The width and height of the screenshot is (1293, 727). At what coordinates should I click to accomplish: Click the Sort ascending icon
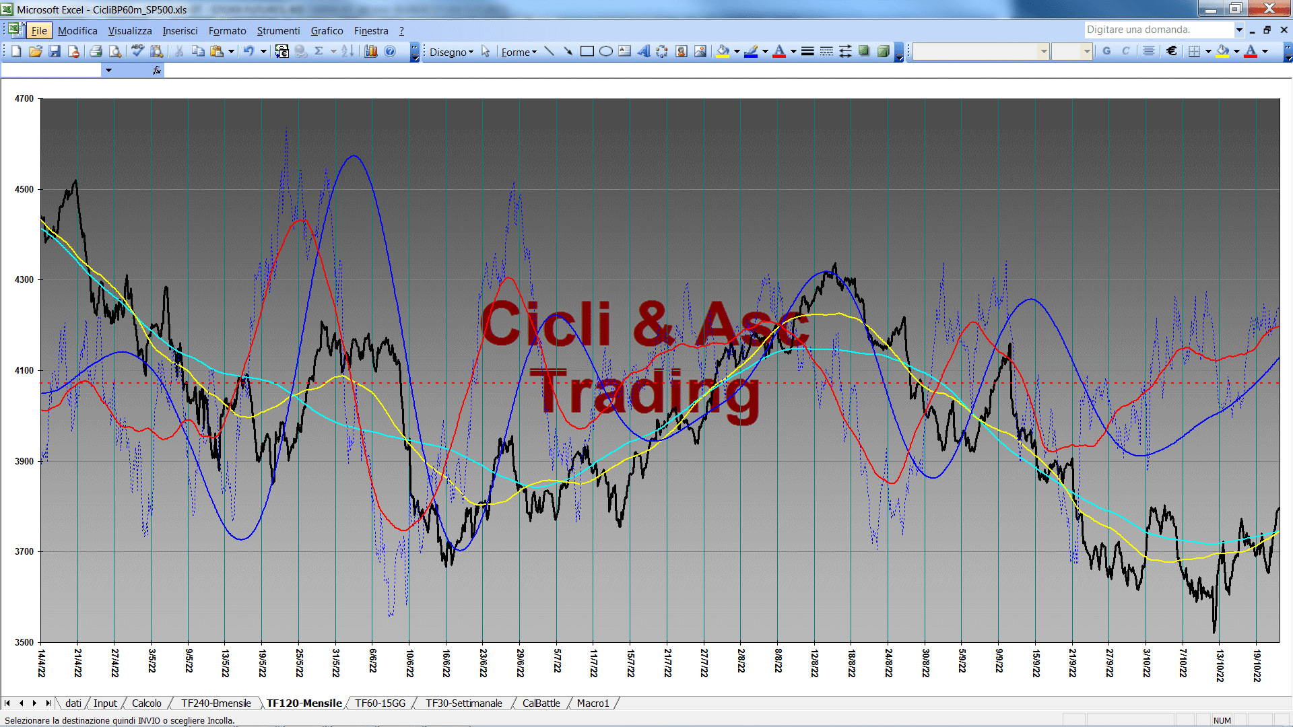point(347,51)
